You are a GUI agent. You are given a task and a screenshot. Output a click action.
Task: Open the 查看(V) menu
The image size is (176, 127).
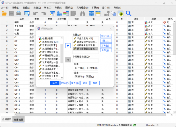pyautogui.click(x=26, y=8)
